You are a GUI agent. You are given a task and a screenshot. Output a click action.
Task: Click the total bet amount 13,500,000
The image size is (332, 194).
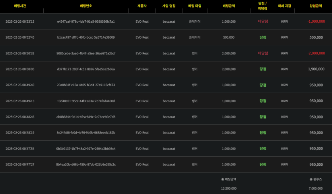click(229, 188)
